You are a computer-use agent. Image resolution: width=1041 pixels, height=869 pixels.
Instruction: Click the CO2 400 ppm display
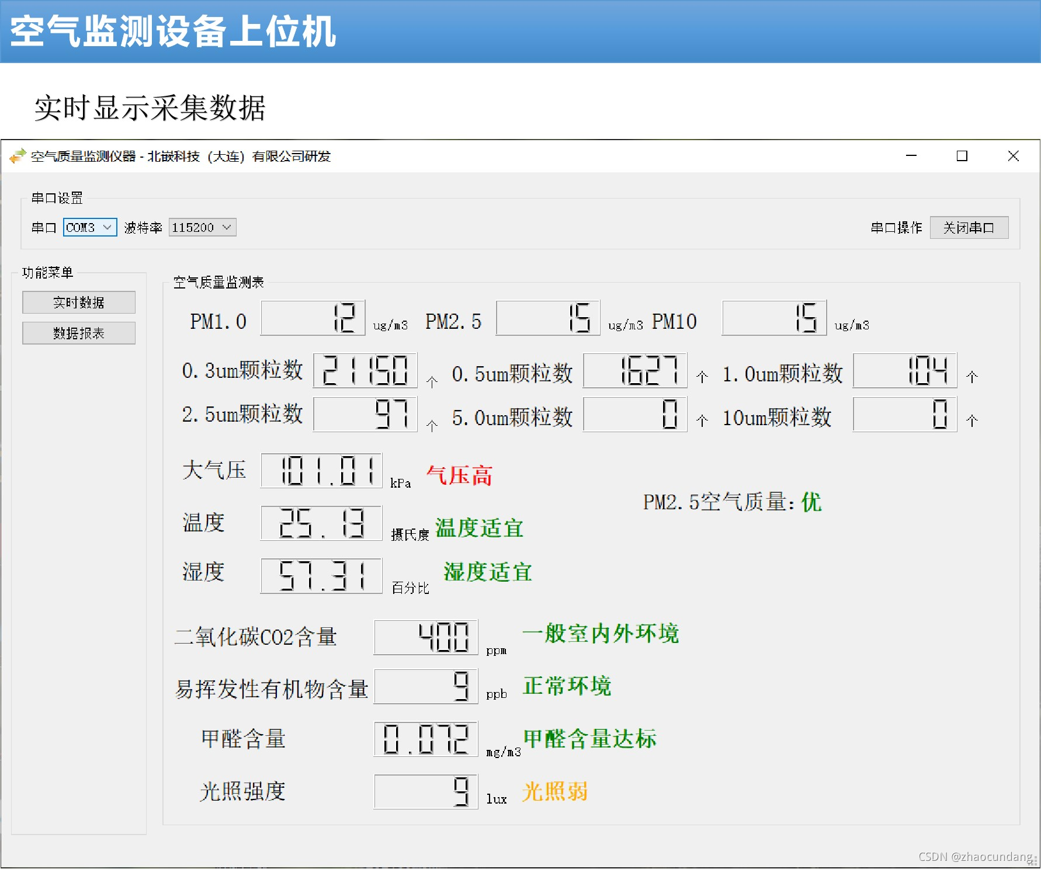(426, 637)
